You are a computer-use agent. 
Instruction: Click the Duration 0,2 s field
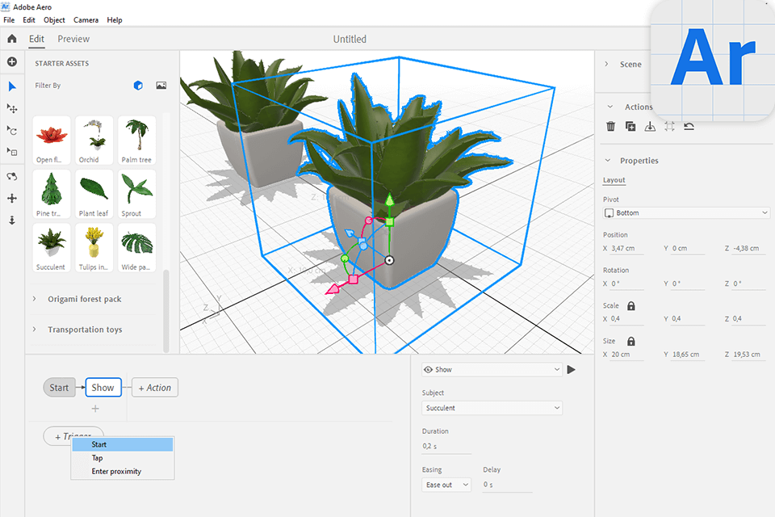click(x=446, y=446)
